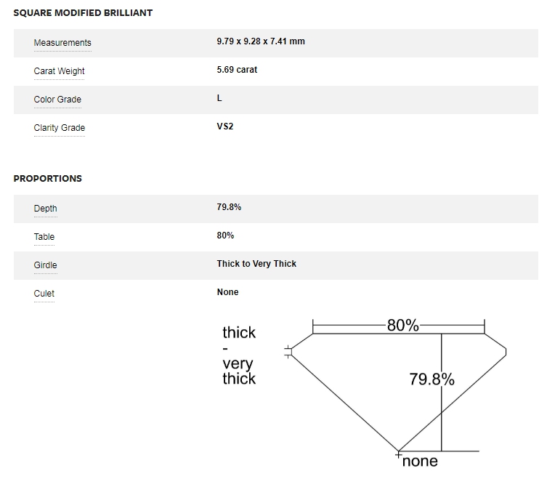Click the 9.79 x 9.28 x 7.41 mm value

coord(261,41)
